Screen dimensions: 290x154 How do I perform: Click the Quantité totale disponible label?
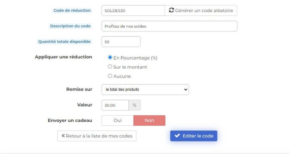(x=65, y=42)
